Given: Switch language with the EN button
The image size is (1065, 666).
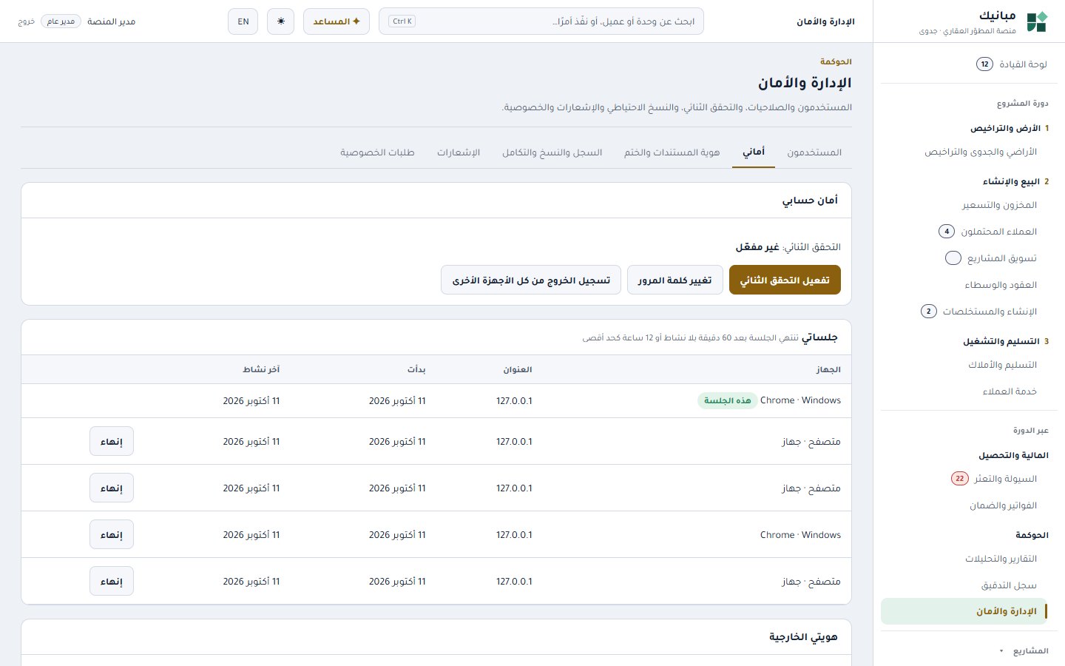Looking at the screenshot, I should click(243, 21).
